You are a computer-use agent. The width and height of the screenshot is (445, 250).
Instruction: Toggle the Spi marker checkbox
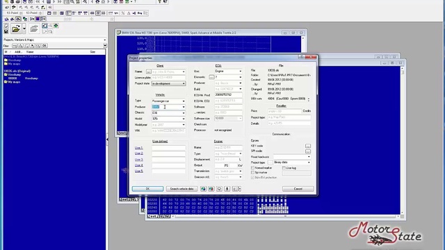pyautogui.click(x=252, y=173)
